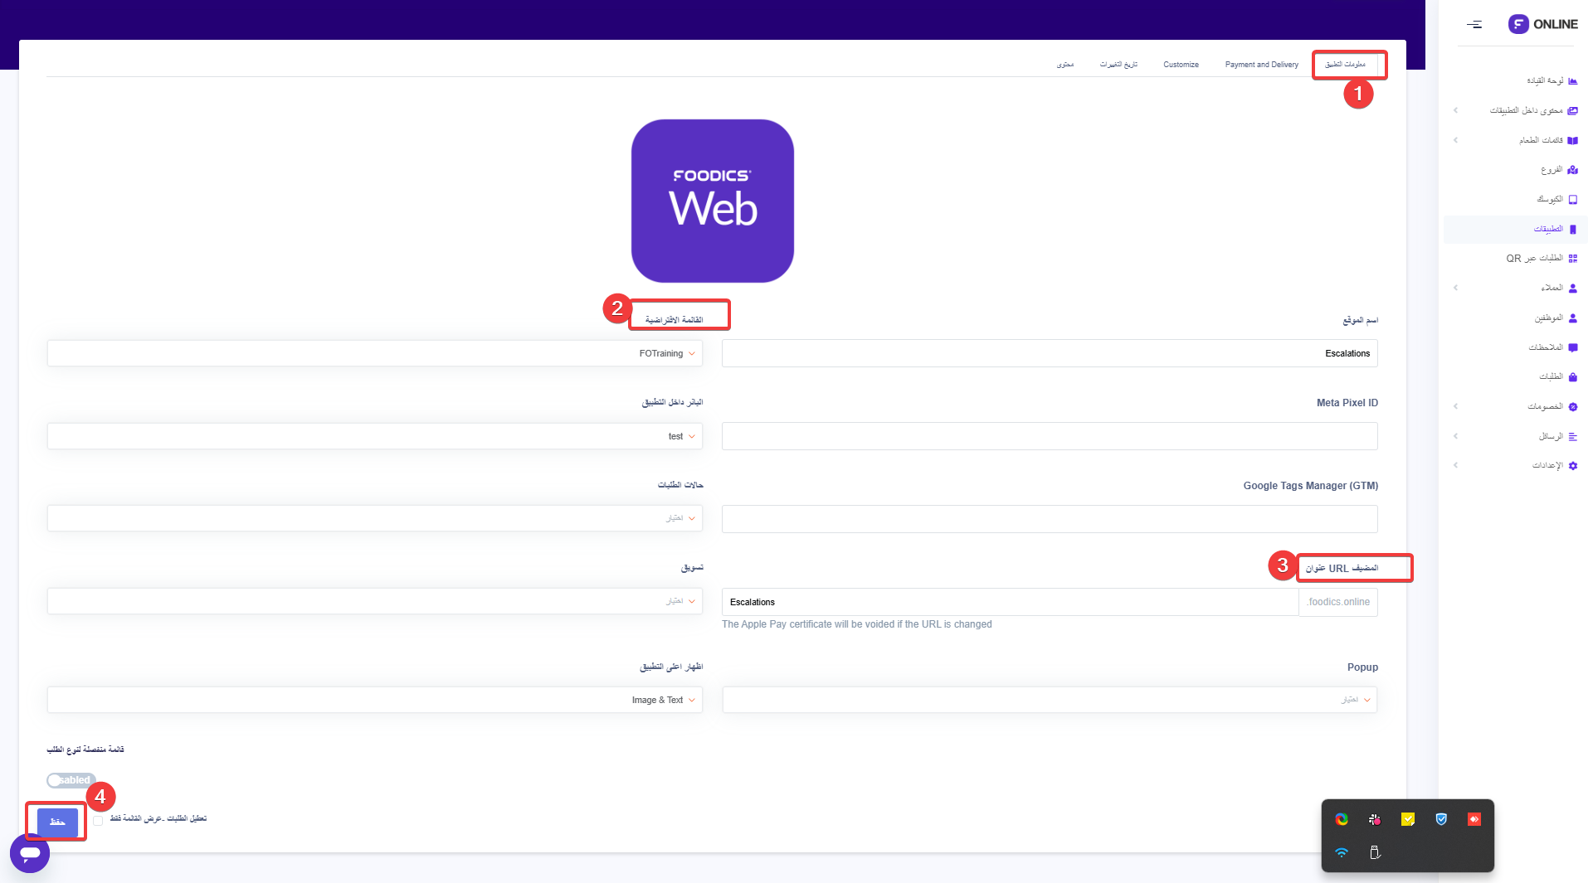Screen dimensions: 1593x883
Task: Switch to Payment and Delivery tab
Action: point(1261,65)
